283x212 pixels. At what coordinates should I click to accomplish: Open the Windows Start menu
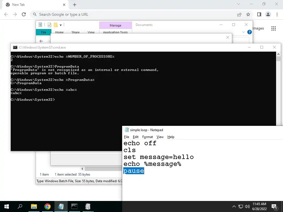pos(7,206)
